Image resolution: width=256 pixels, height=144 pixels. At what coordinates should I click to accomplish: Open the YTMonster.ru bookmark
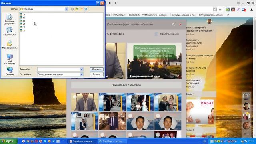154,15
